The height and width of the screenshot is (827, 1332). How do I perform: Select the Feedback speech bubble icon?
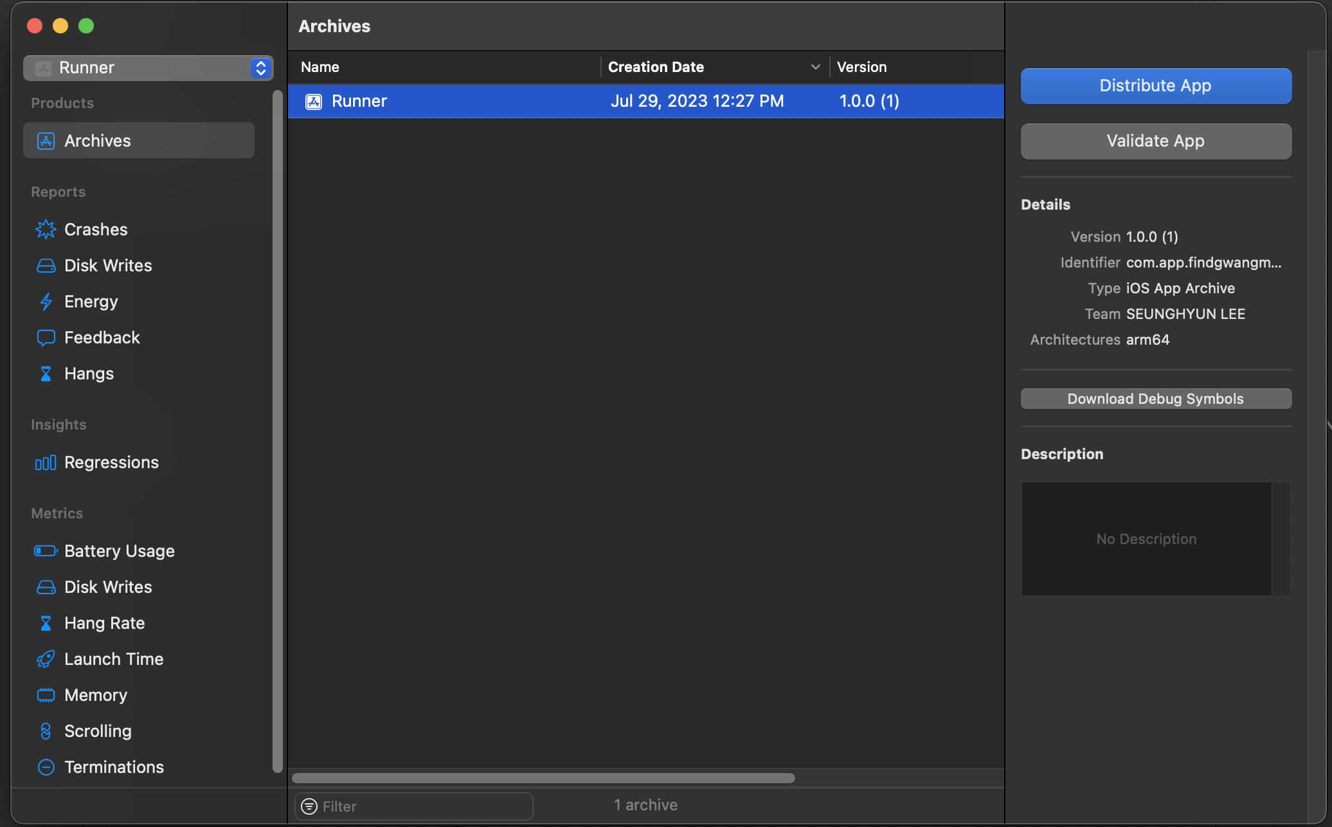click(x=46, y=338)
